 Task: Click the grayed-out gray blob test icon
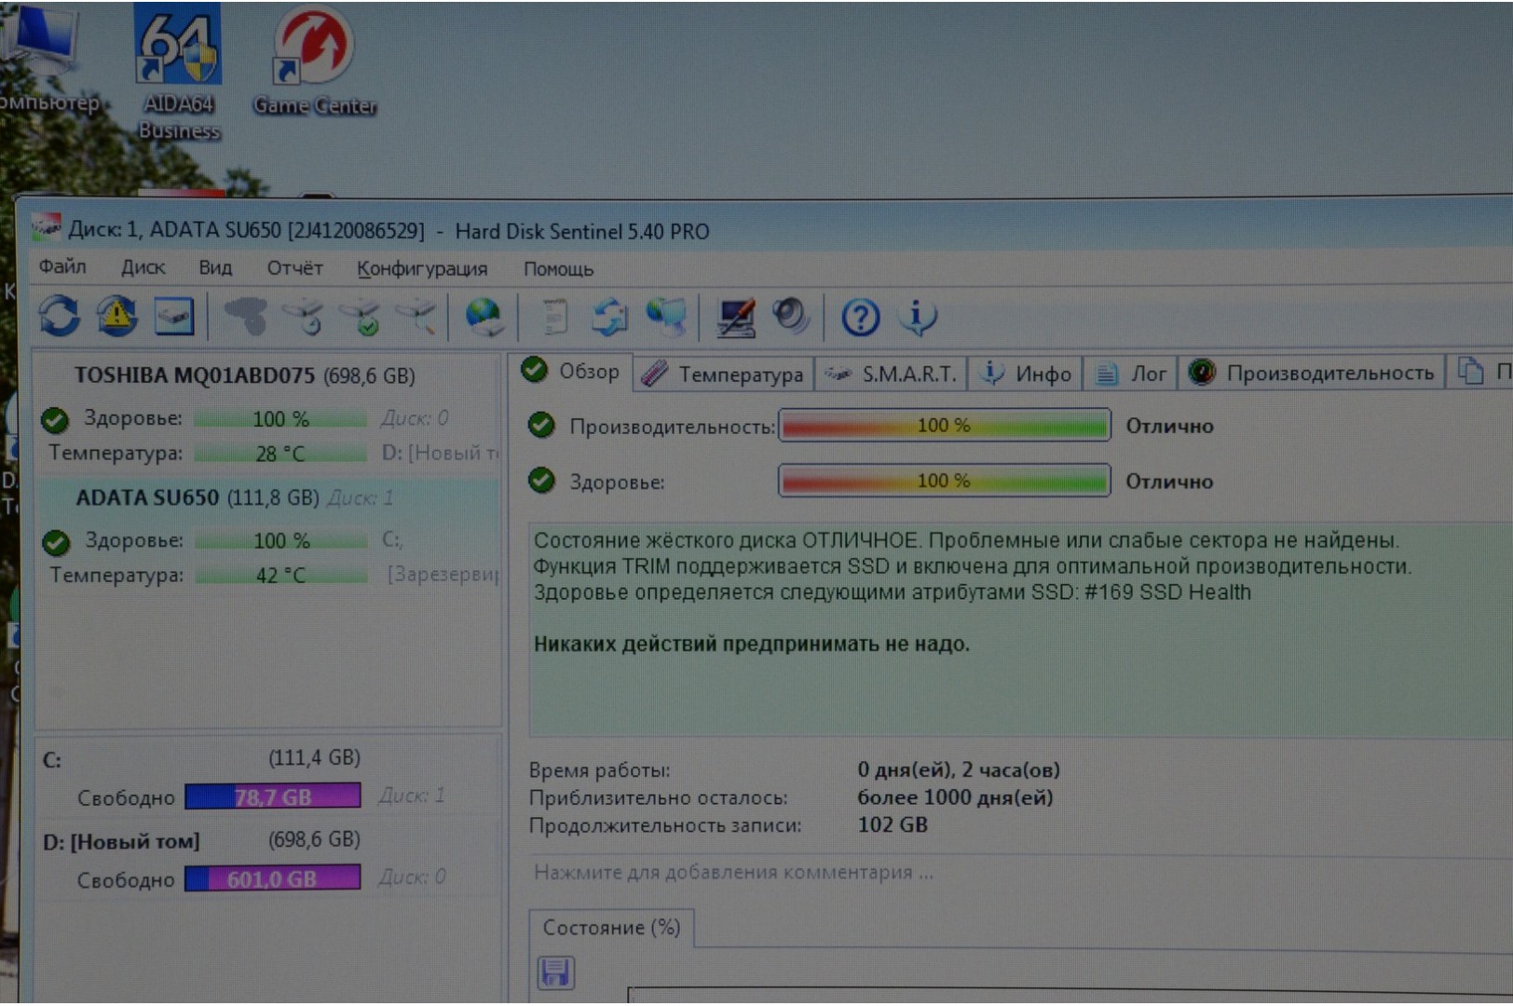click(x=246, y=317)
